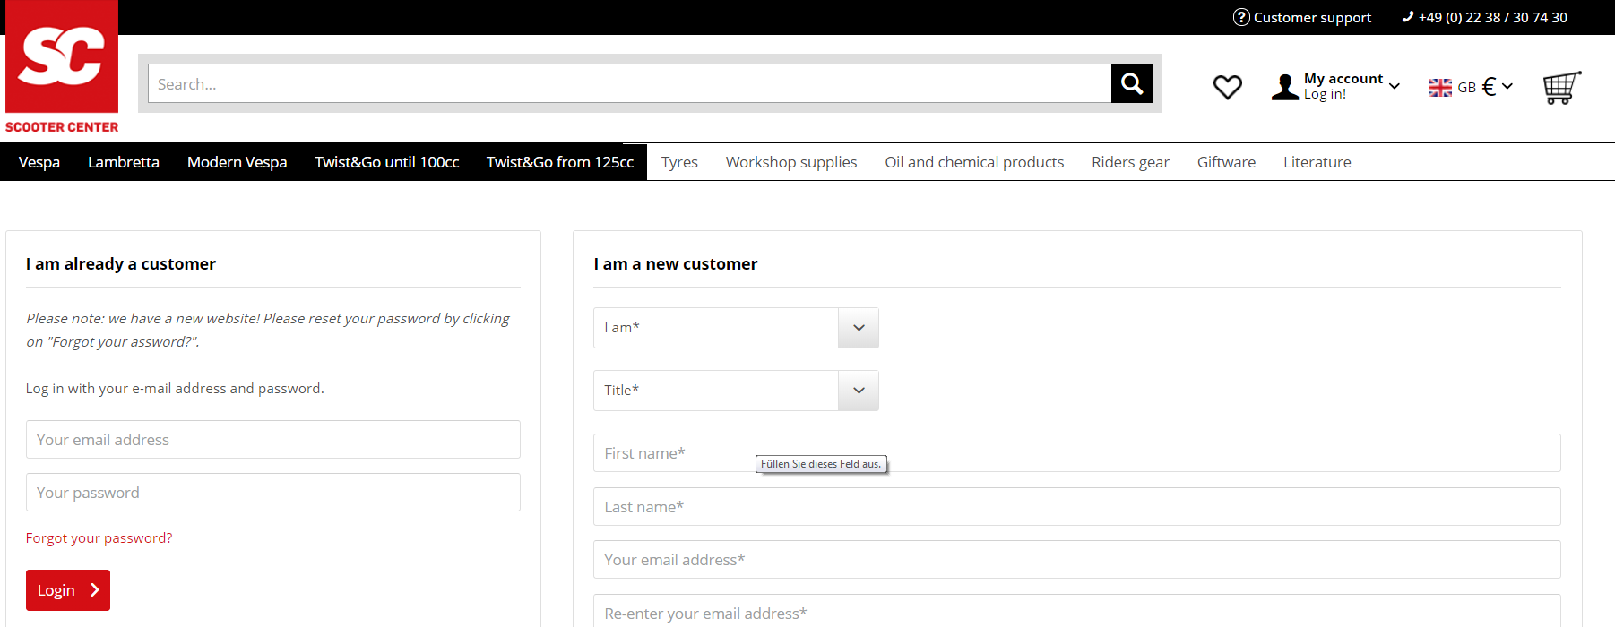
Task: Click the 'Log in!' link
Action: pos(1325,94)
